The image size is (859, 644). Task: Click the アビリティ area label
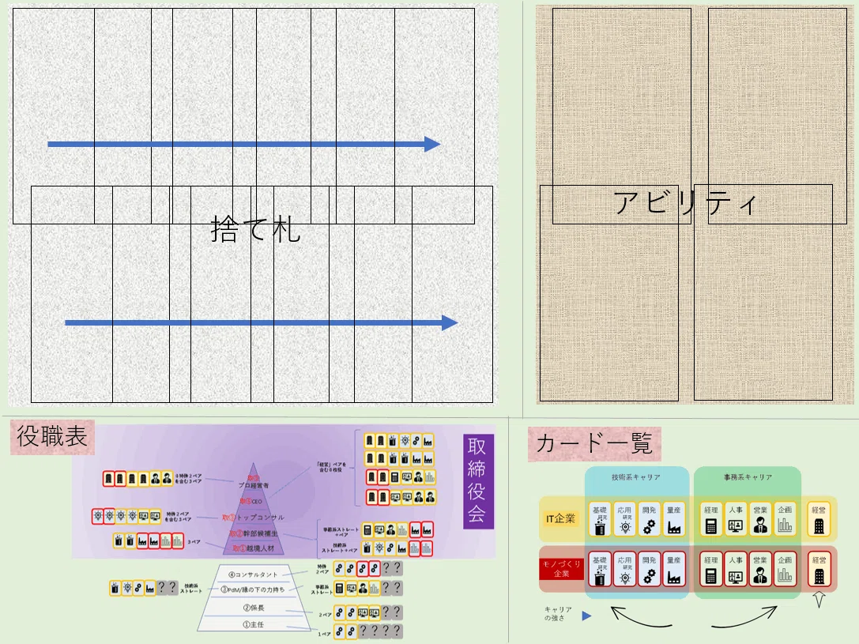tap(686, 203)
